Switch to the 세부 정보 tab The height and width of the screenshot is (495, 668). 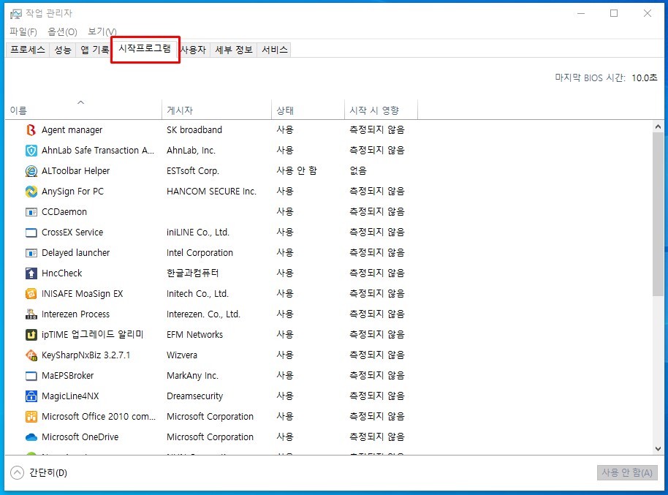233,50
